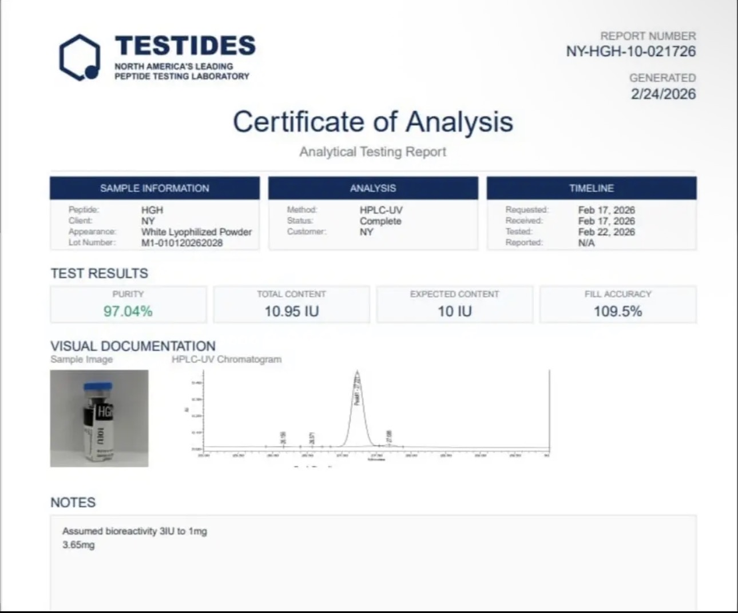738x613 pixels.
Task: Open the HGH vial sample image
Action: pyautogui.click(x=99, y=419)
